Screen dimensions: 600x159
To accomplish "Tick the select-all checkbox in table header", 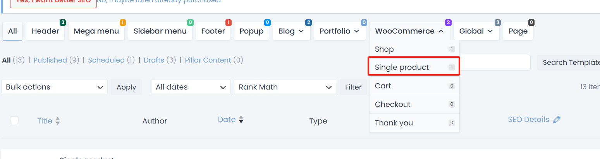I will (14, 120).
